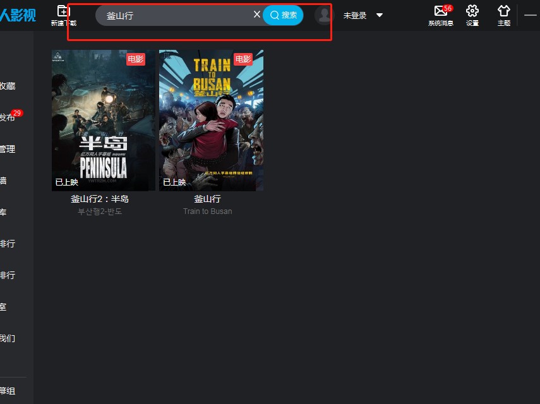
Task: Open the 收藏 favorites sidebar item
Action: tap(8, 86)
